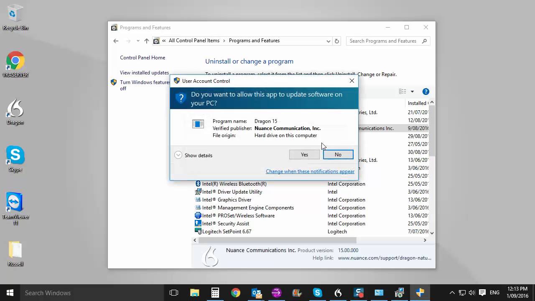
Task: Expand Show details in the UAC dialog
Action: [x=194, y=155]
